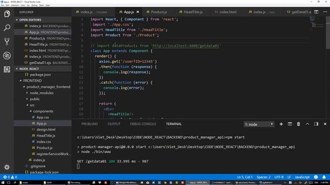
Task: Close the terminal panel
Action: (x=325, y=124)
